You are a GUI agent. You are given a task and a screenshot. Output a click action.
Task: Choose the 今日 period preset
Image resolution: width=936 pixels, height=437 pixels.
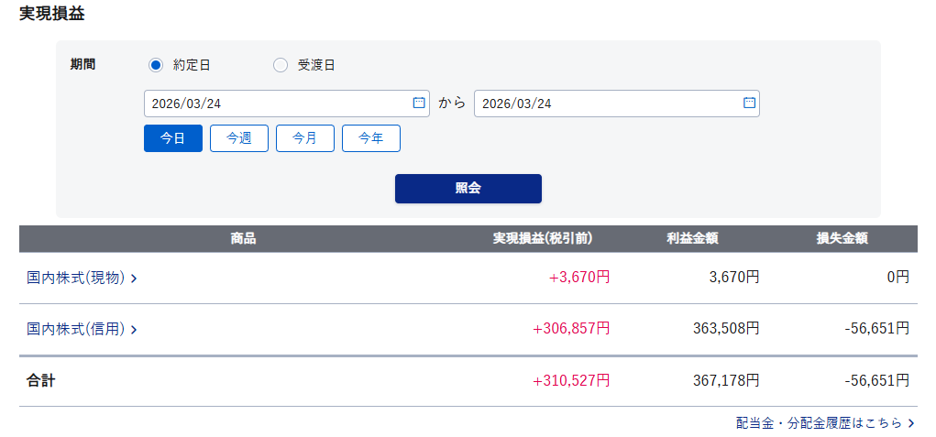pyautogui.click(x=173, y=138)
